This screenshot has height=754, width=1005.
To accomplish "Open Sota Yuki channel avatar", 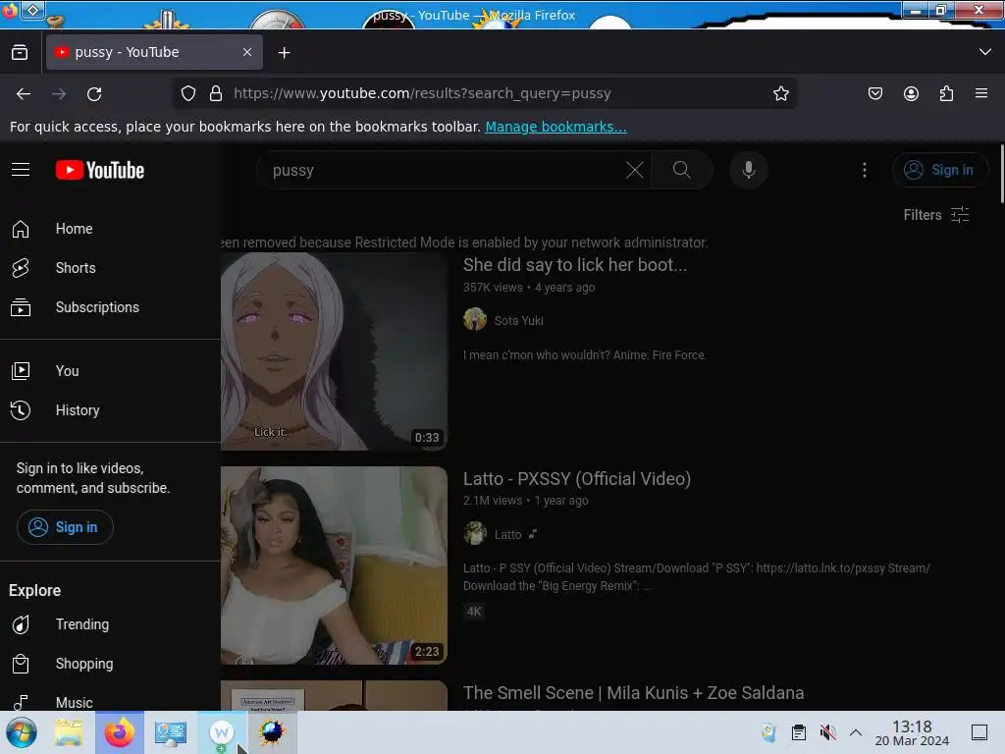I will (475, 319).
